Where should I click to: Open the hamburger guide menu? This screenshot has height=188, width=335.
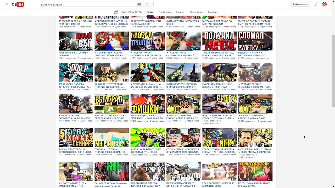click(x=7, y=4)
